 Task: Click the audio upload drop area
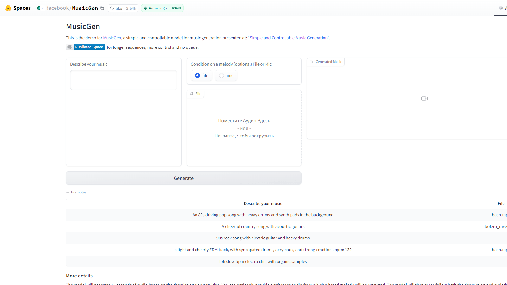244,128
